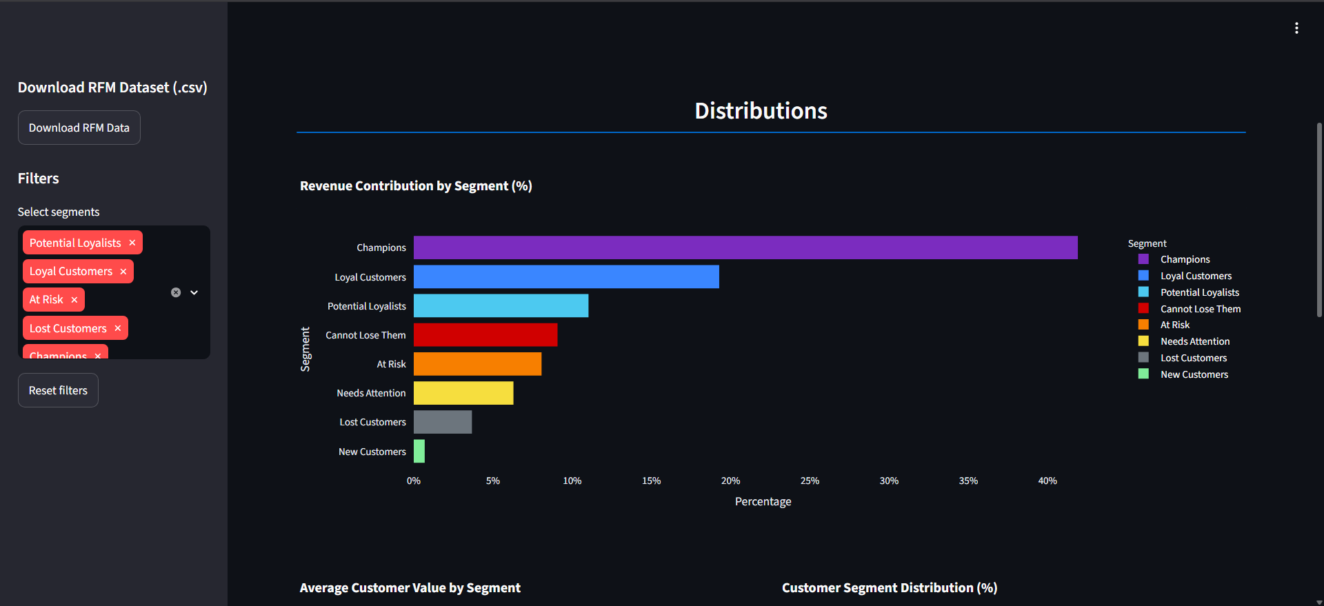Click the Needs Attention y-axis label
Viewport: 1324px width, 606px height.
(x=371, y=393)
